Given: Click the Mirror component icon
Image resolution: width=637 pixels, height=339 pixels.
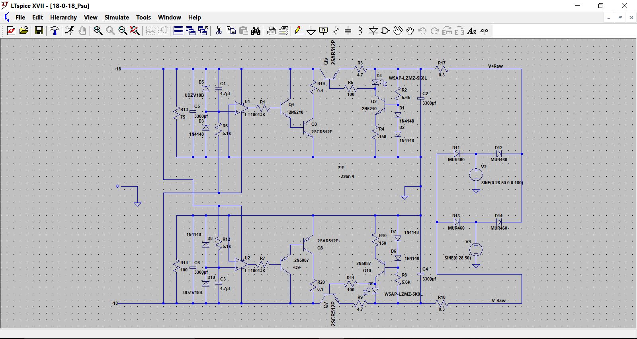Looking at the screenshot, I should [x=459, y=31].
